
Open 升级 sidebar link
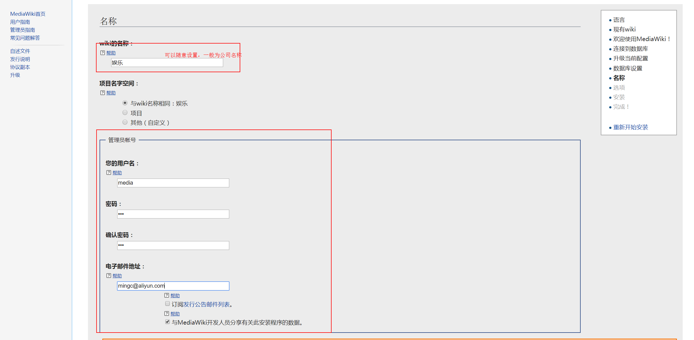[15, 75]
